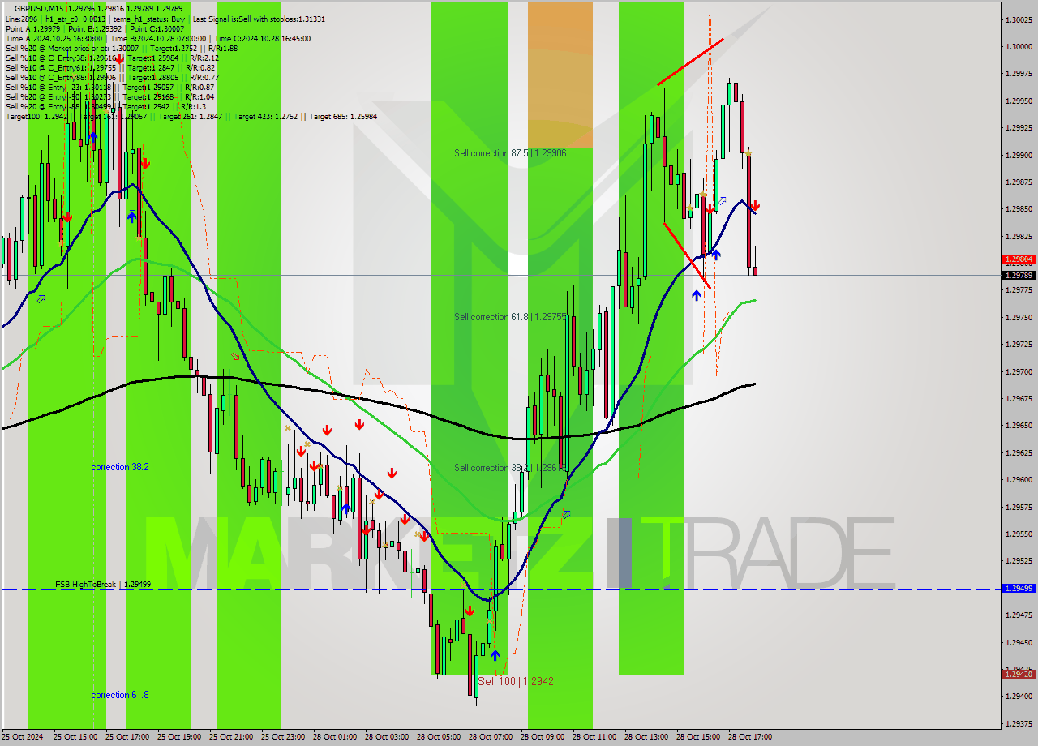Click the '25 Oct 19:00' time axis label
1038x746 pixels.
(179, 737)
